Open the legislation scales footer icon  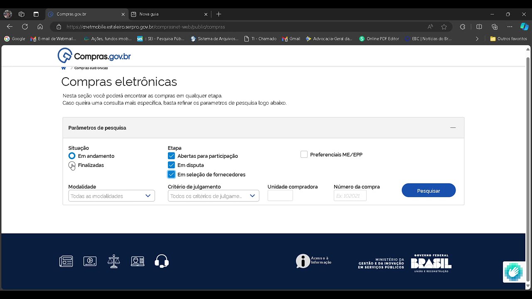click(114, 261)
